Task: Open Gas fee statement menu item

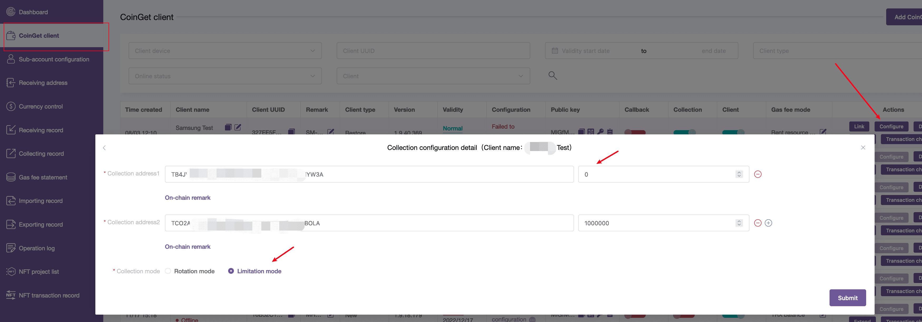Action: click(43, 177)
